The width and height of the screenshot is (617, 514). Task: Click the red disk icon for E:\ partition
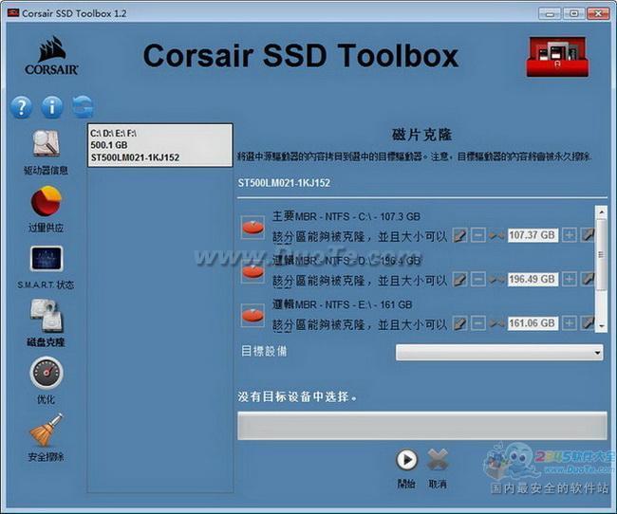(x=252, y=316)
